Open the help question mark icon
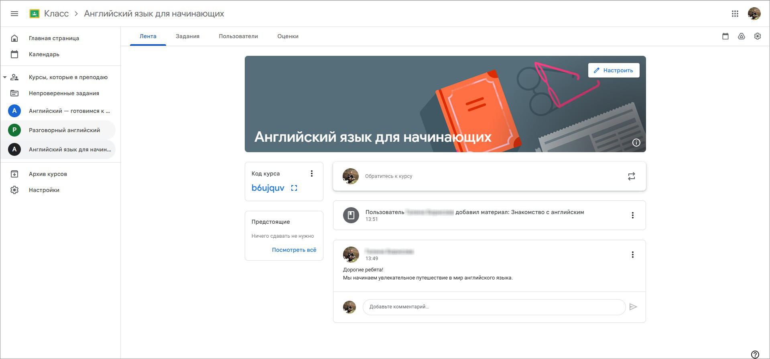 755,354
